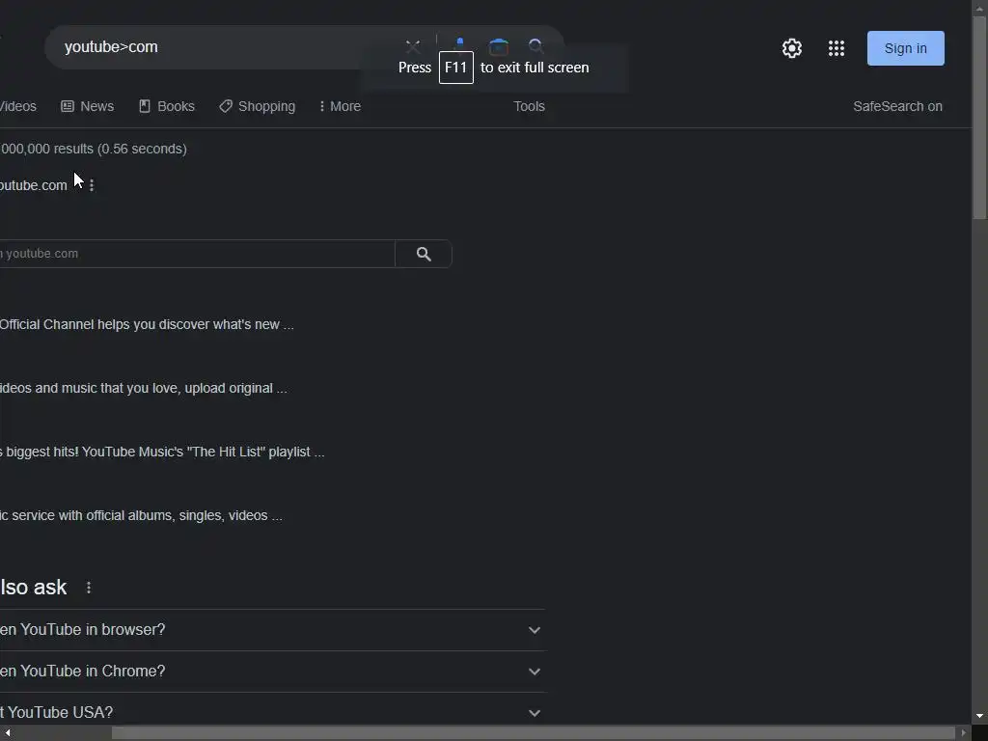Expand the "YouTube USA?" question
The height and width of the screenshot is (741, 988).
tap(272, 712)
